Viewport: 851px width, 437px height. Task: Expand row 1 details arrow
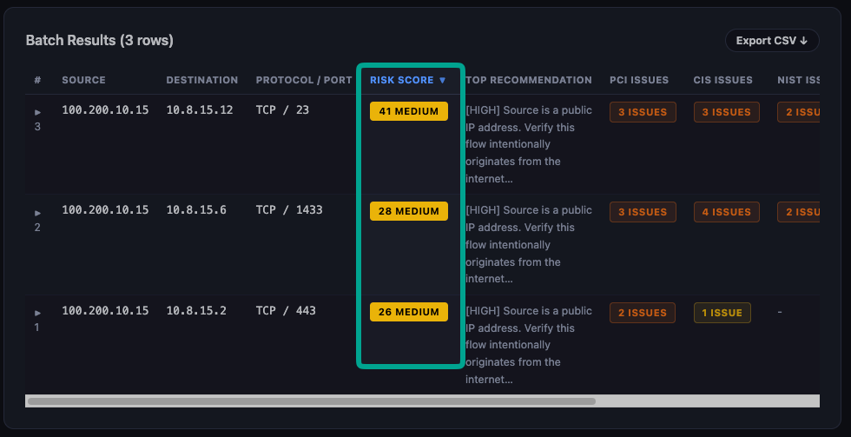click(37, 313)
